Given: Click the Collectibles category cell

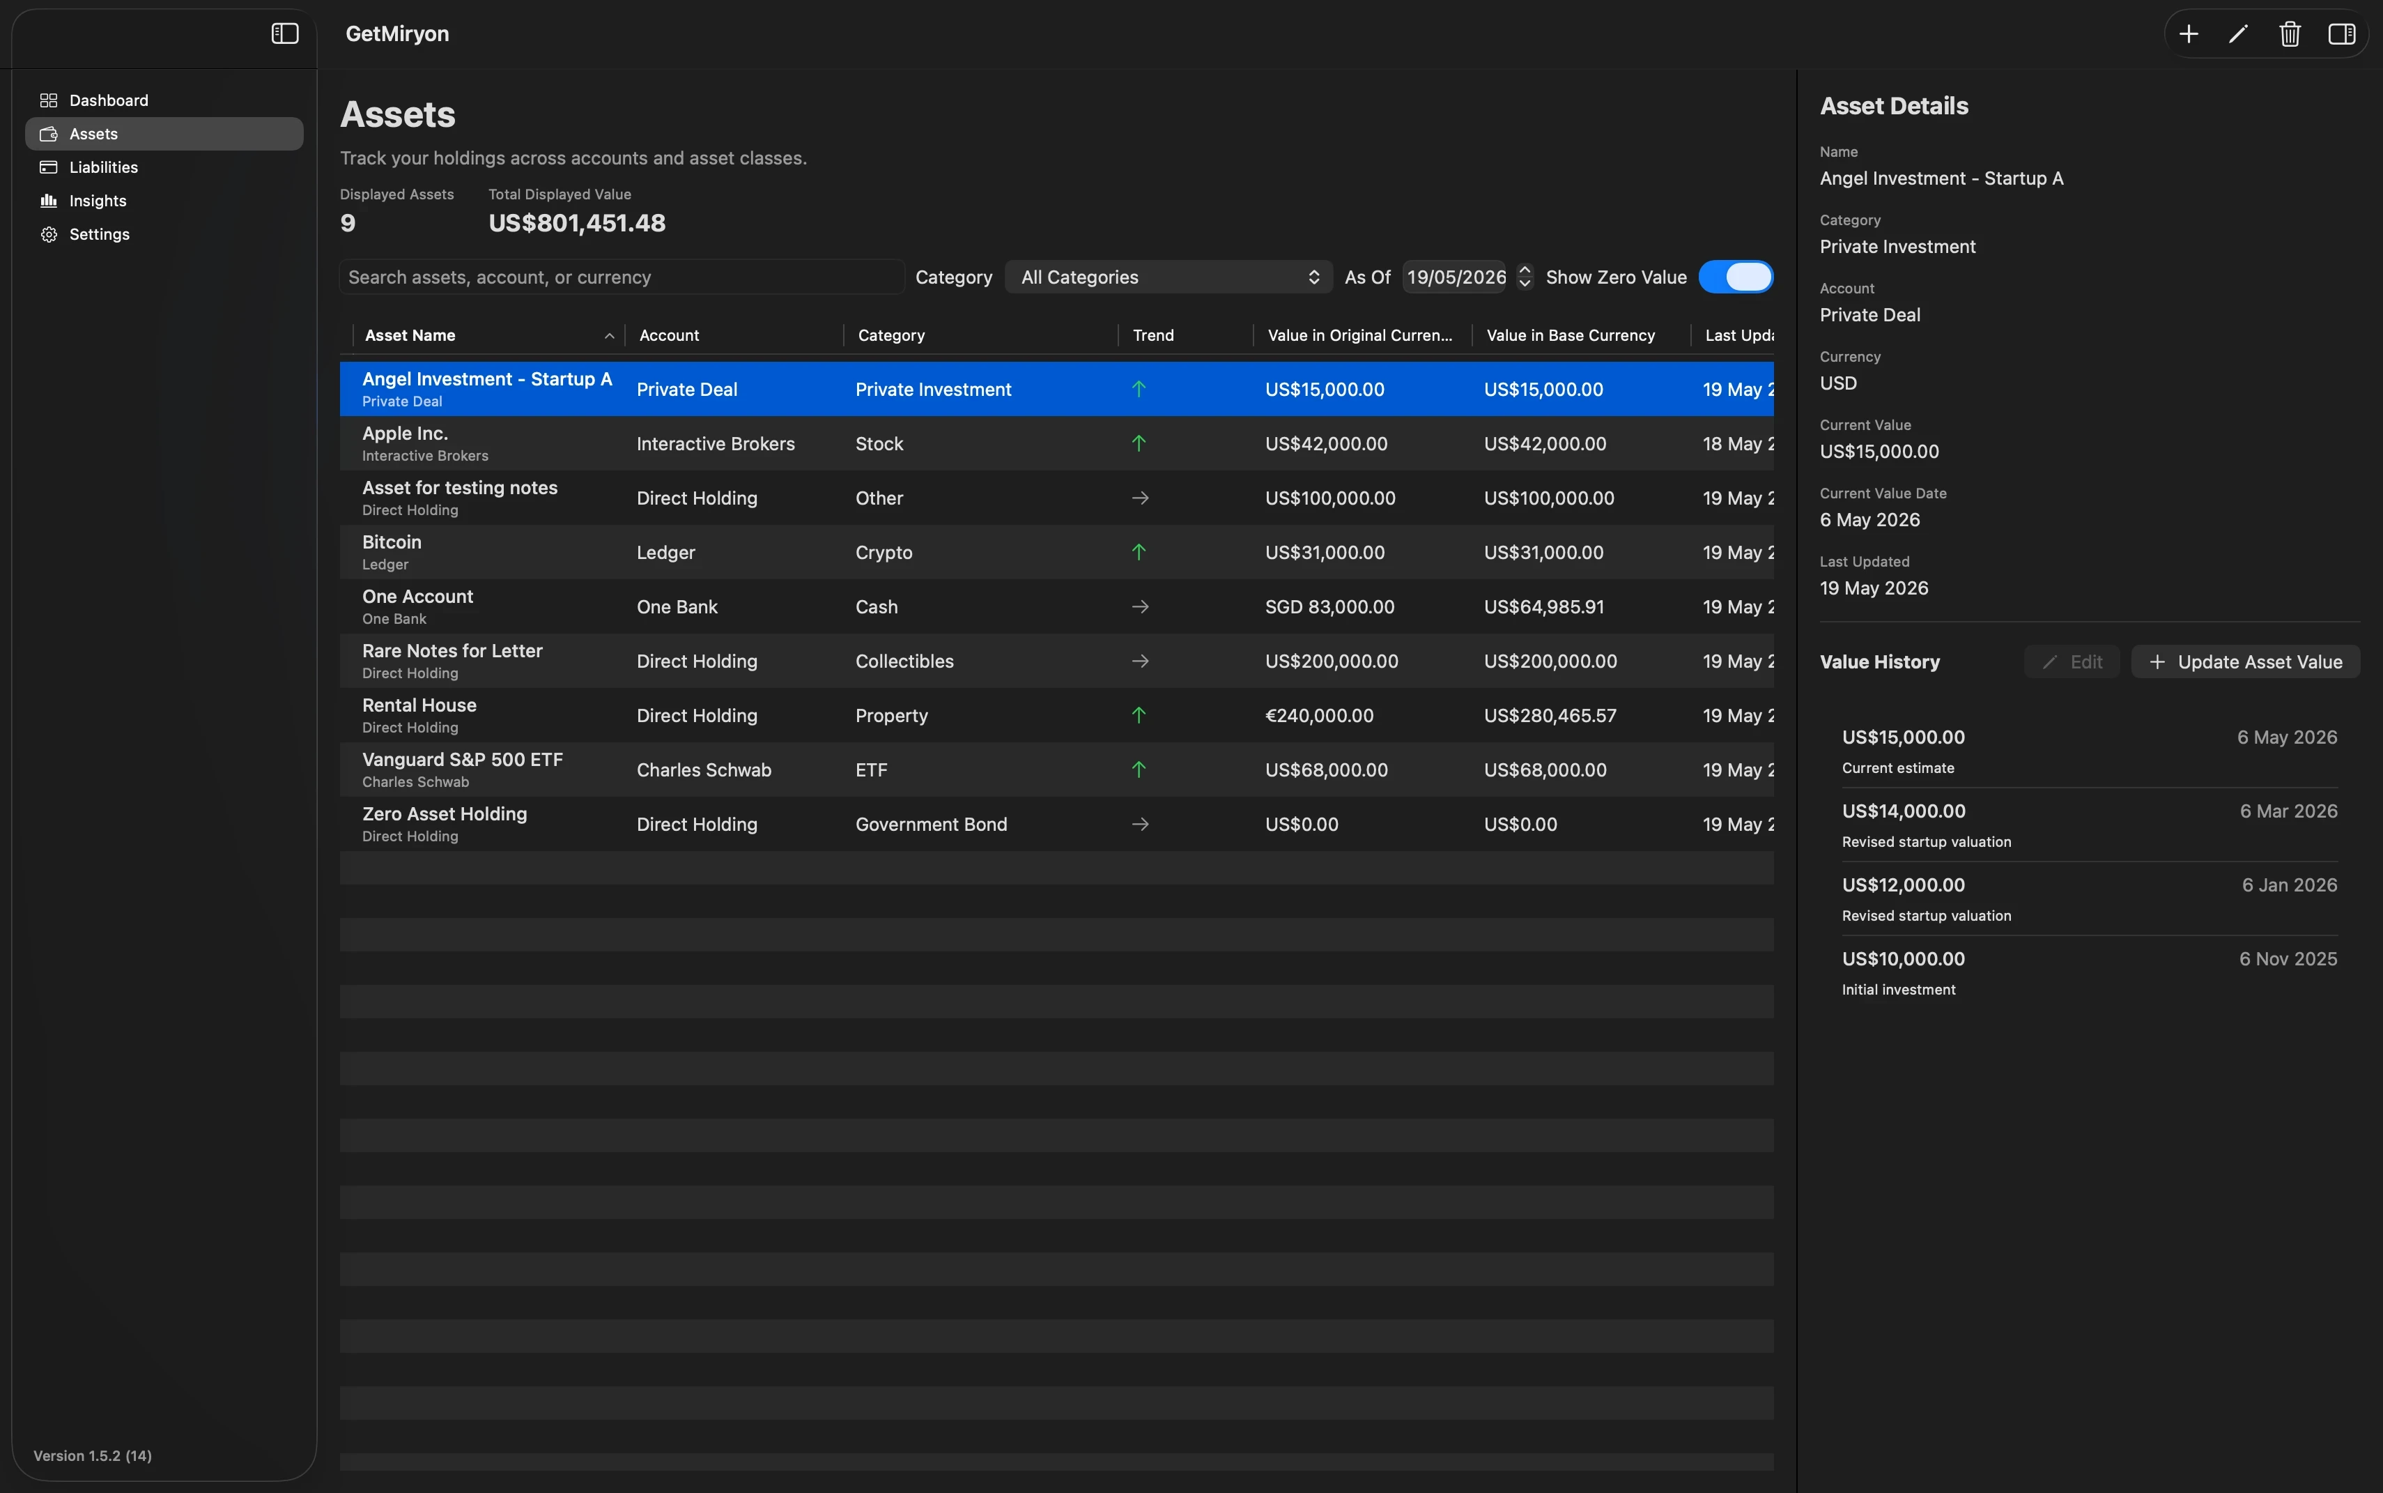Looking at the screenshot, I should (904, 661).
